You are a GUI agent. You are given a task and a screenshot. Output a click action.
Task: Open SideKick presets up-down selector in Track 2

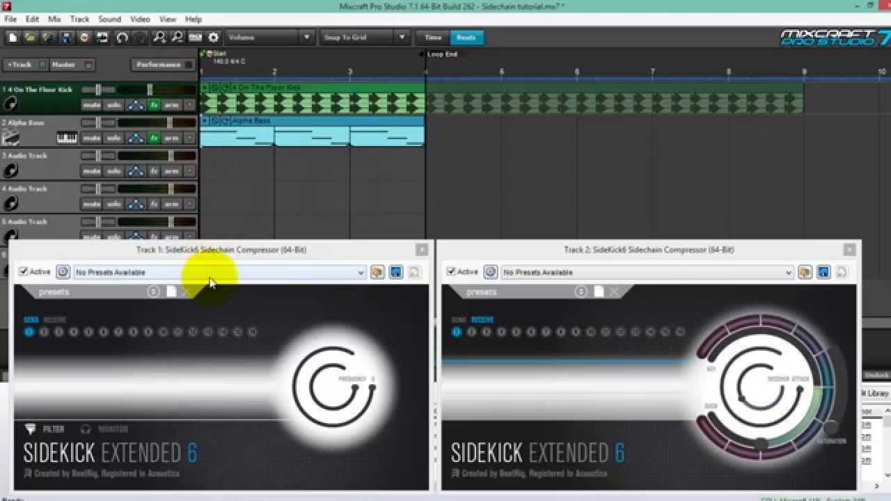581,292
